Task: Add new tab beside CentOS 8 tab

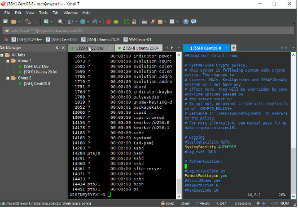Action: click(234, 48)
